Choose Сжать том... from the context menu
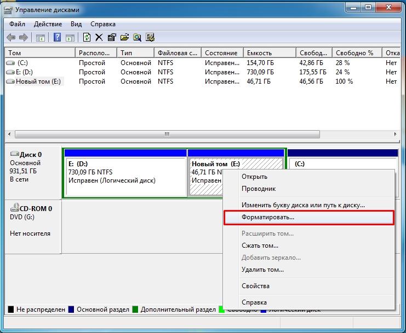 [x=308, y=246]
